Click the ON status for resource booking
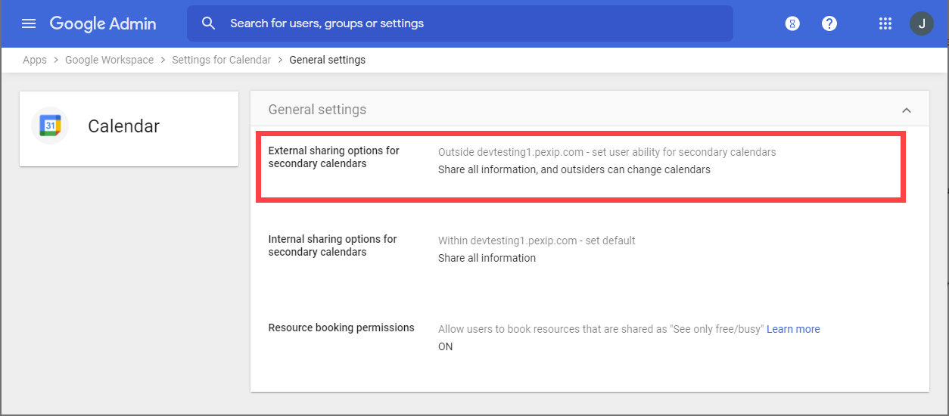949x416 pixels. tap(446, 346)
